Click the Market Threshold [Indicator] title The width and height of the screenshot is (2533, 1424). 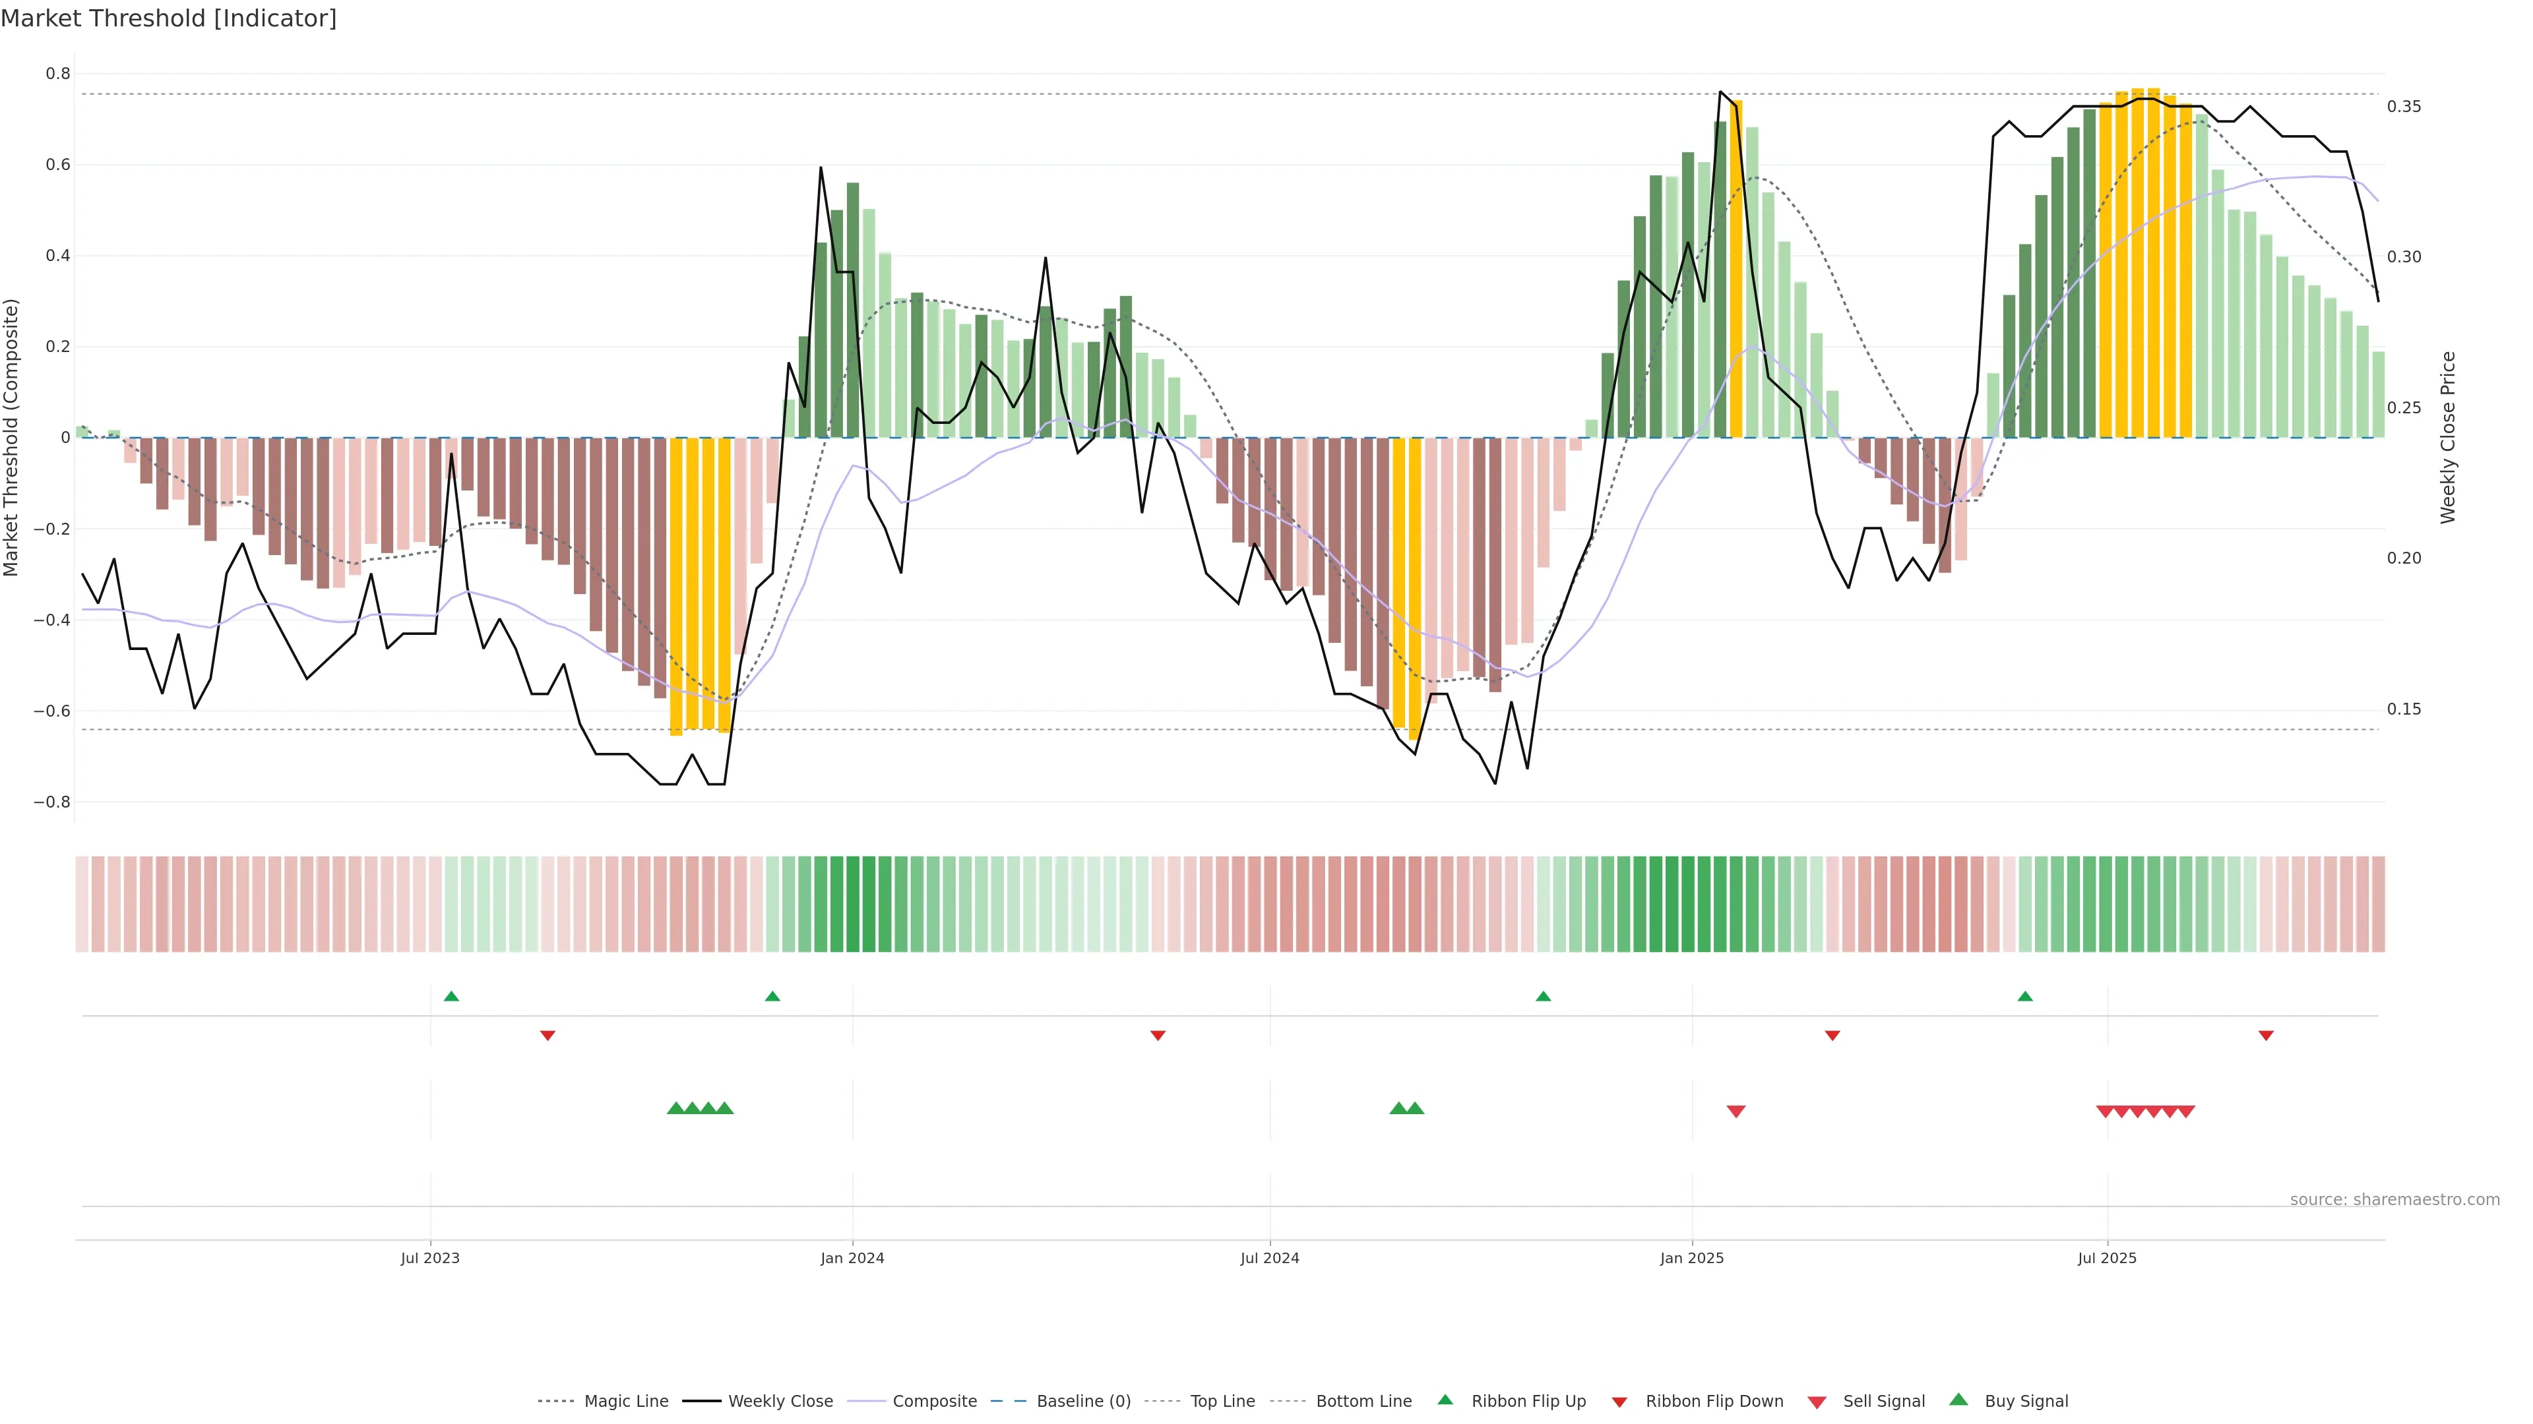point(168,18)
